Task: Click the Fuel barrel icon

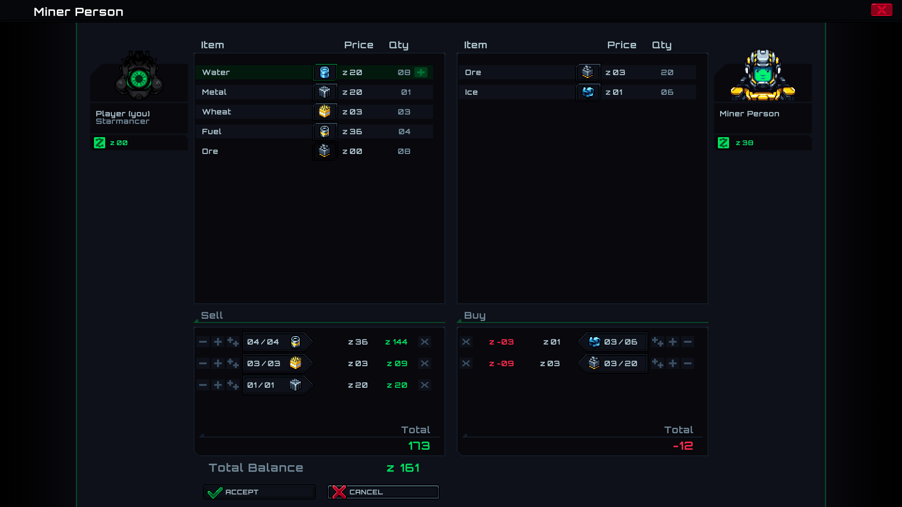Action: tap(325, 131)
